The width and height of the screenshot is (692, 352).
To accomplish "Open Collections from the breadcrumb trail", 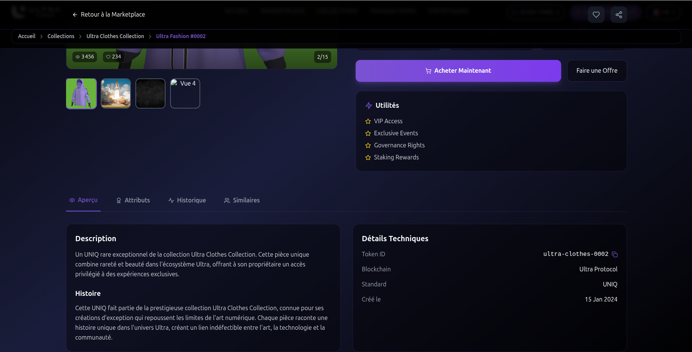I will point(61,36).
